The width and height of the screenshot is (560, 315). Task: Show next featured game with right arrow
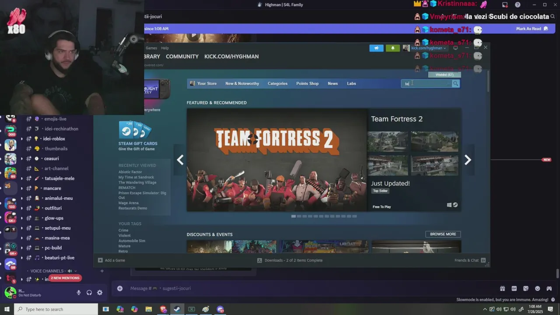tap(468, 160)
